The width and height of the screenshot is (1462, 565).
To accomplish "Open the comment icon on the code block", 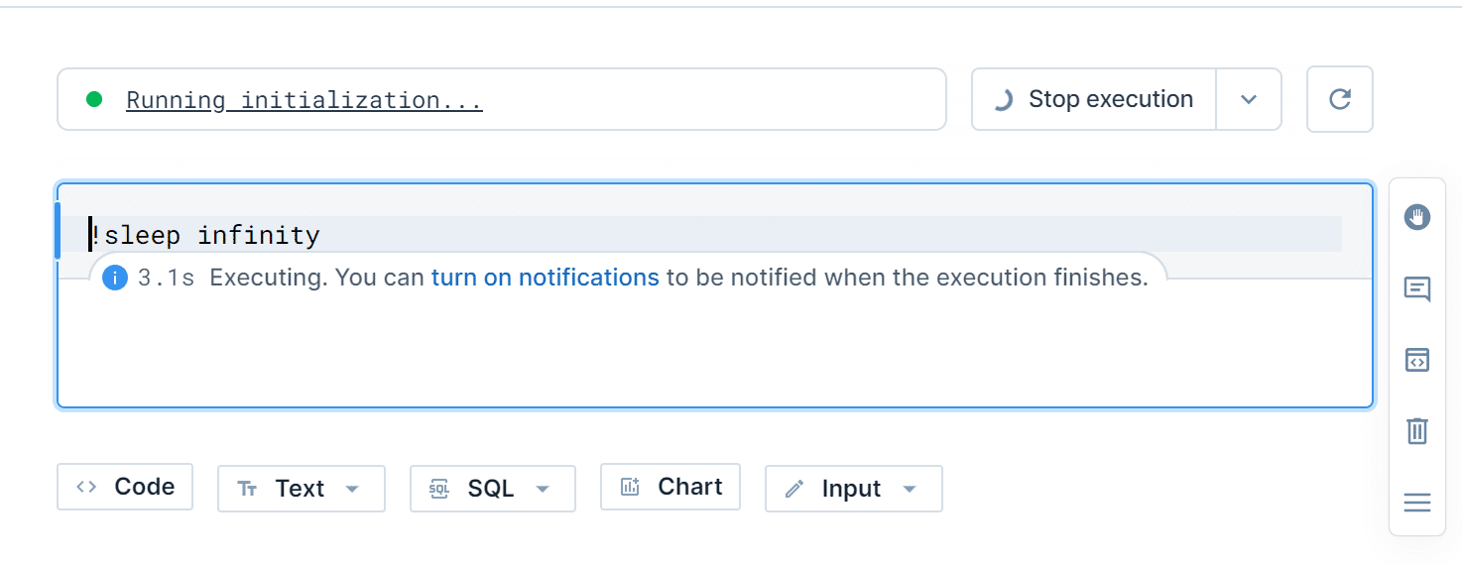I will tap(1417, 289).
